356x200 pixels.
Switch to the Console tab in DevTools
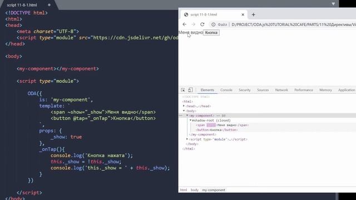coord(226,90)
